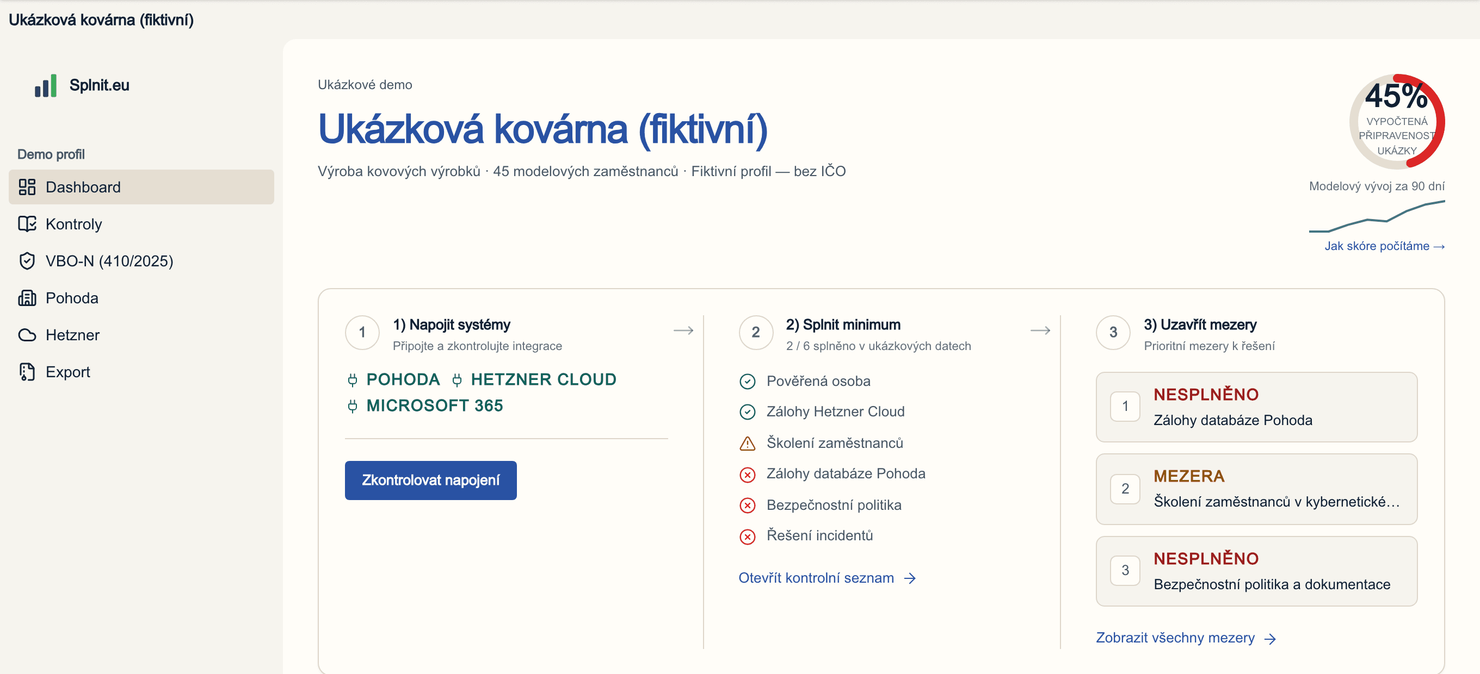Click the Dashboard grid icon
This screenshot has width=1480, height=674.
coord(27,187)
